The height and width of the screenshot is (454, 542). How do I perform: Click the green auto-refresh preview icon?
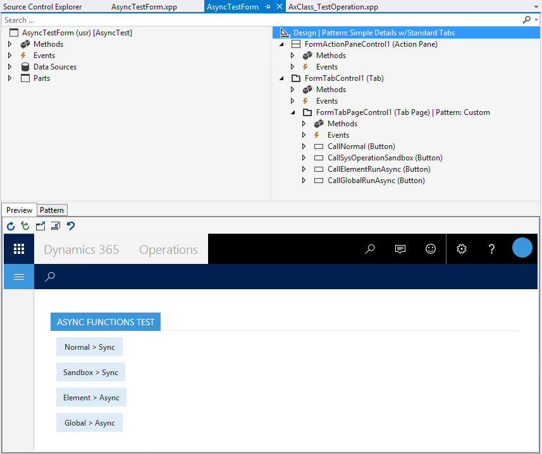(25, 226)
